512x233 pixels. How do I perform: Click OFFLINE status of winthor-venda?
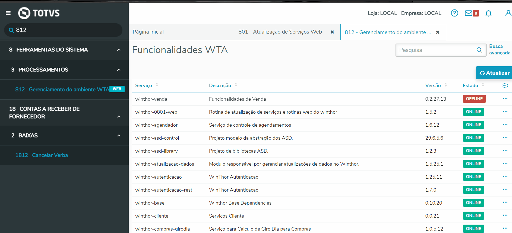click(474, 99)
